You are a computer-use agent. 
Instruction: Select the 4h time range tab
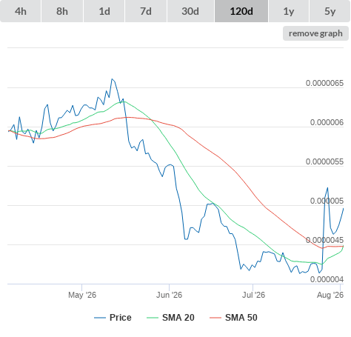click(x=21, y=11)
